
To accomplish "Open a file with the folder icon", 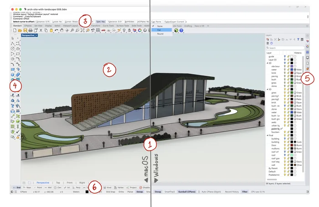I will [x=20, y=30].
